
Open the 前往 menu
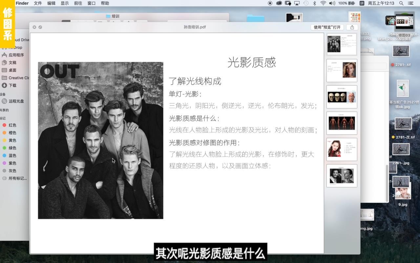(x=78, y=3)
